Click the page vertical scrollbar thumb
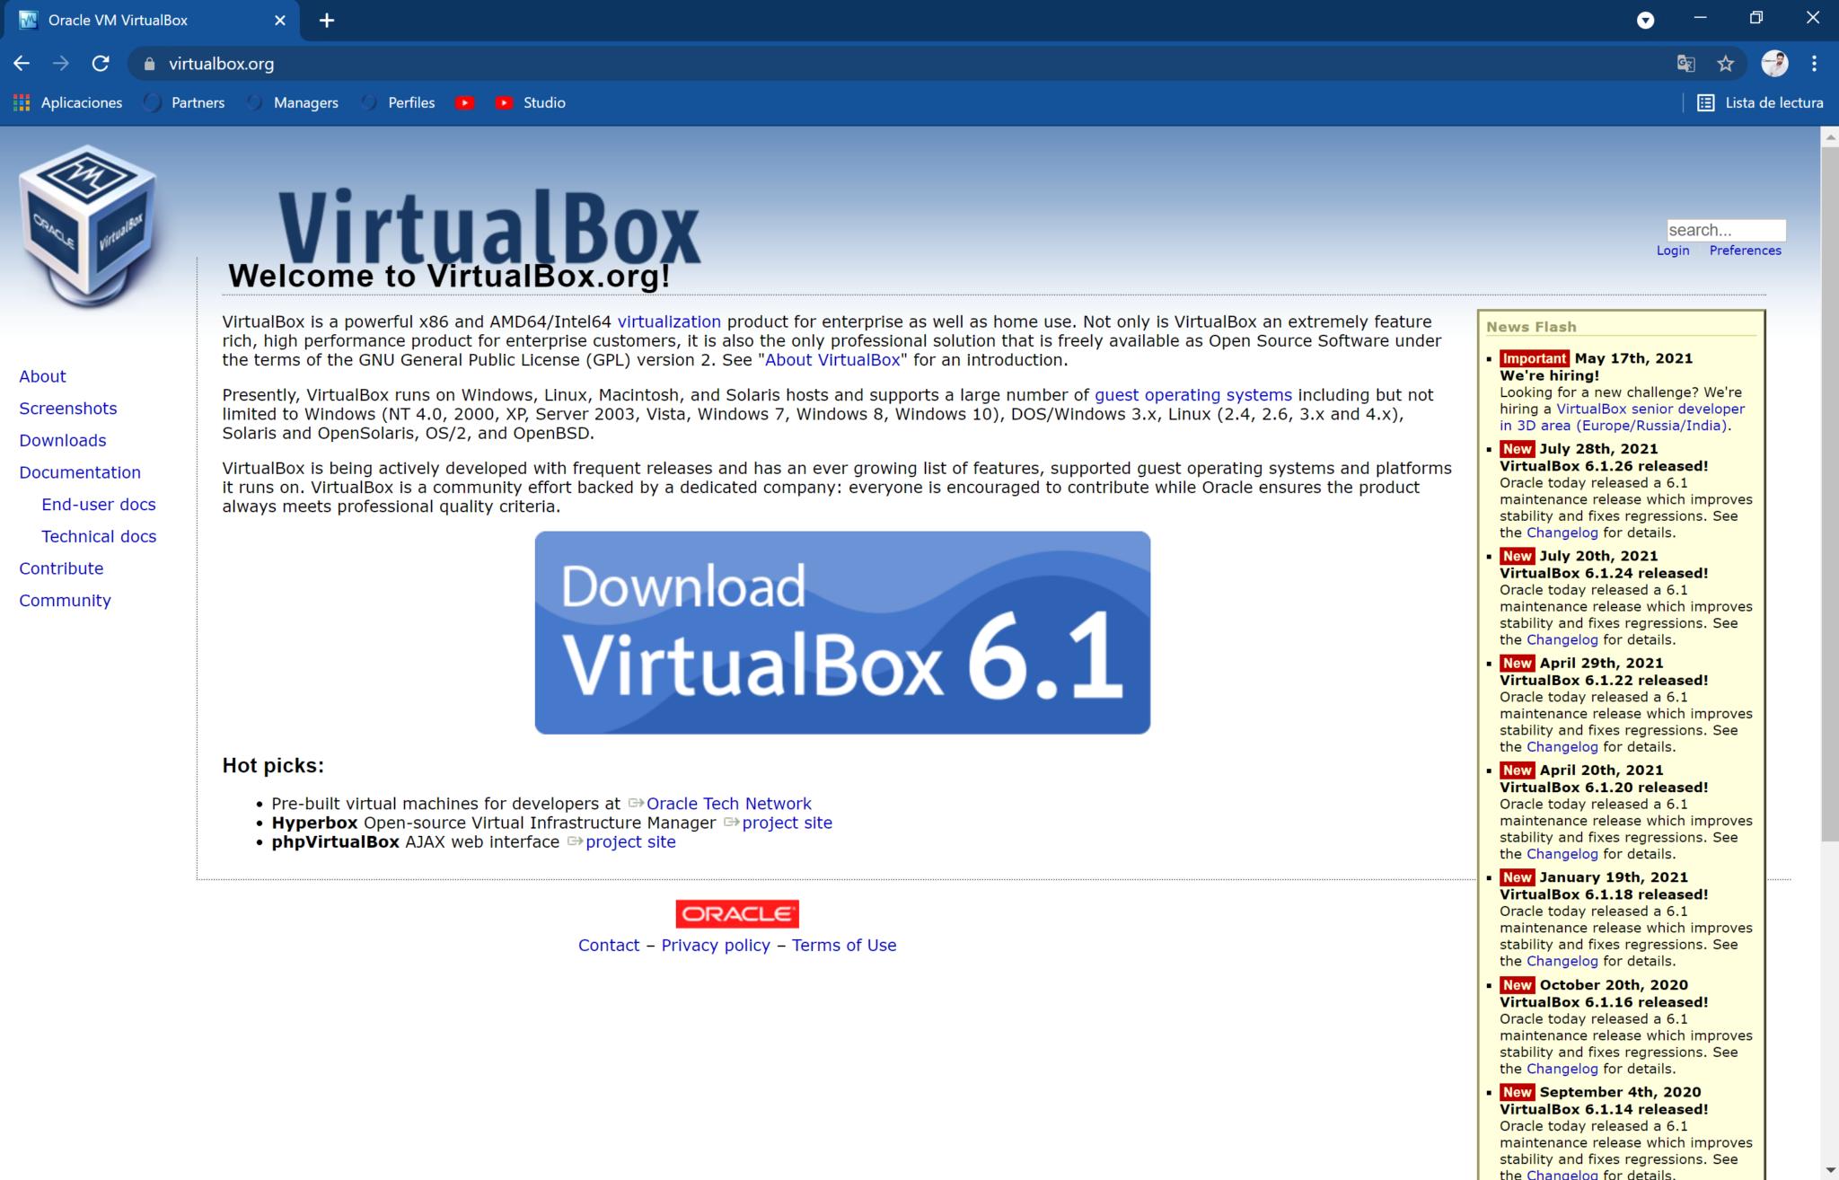 pyautogui.click(x=1830, y=494)
